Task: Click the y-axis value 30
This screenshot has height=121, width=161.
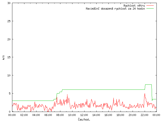Action: 9,3
